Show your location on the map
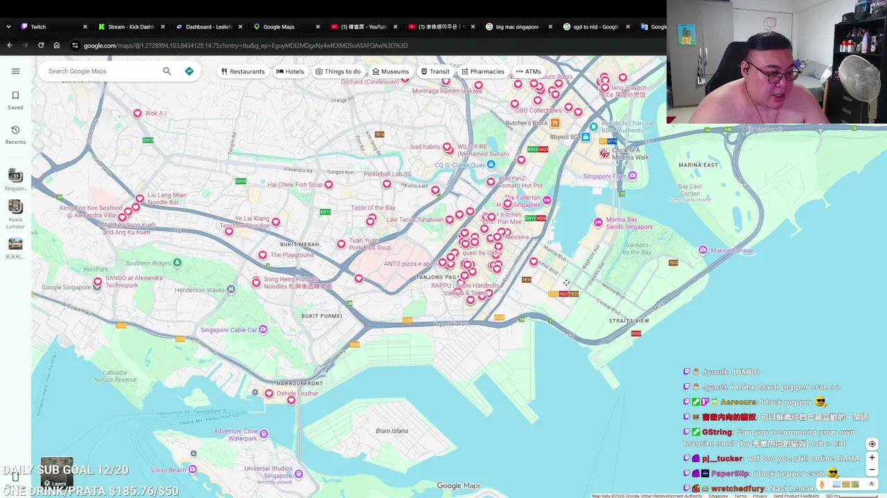The width and height of the screenshot is (887, 498). (872, 444)
